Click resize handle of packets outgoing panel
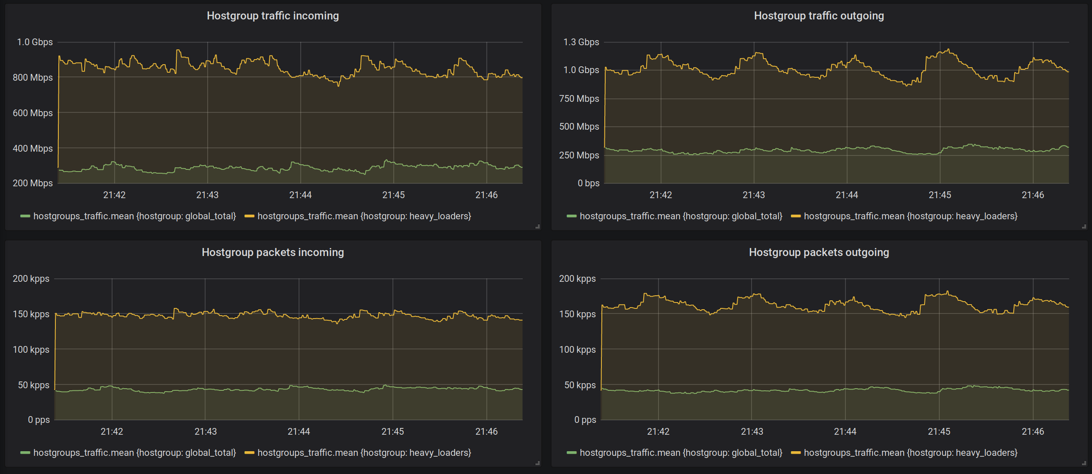This screenshot has width=1092, height=474. coord(1084,463)
